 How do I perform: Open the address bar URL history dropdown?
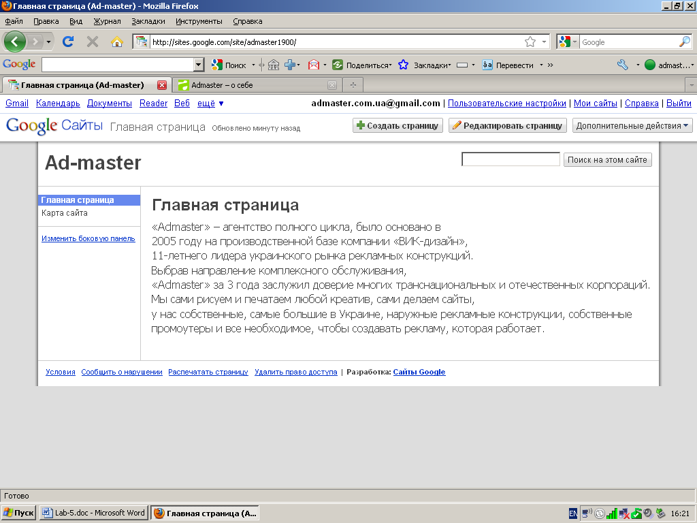pyautogui.click(x=544, y=42)
